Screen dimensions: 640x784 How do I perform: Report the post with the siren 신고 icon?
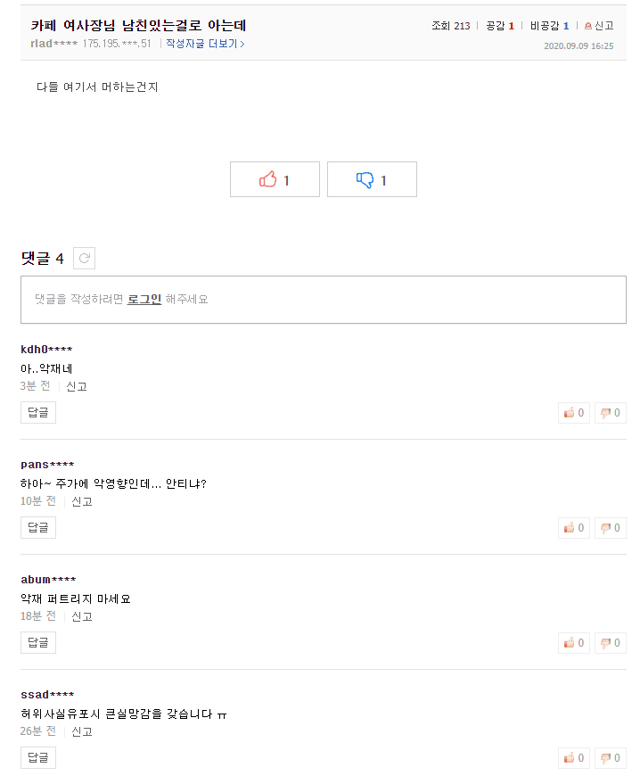[x=599, y=26]
